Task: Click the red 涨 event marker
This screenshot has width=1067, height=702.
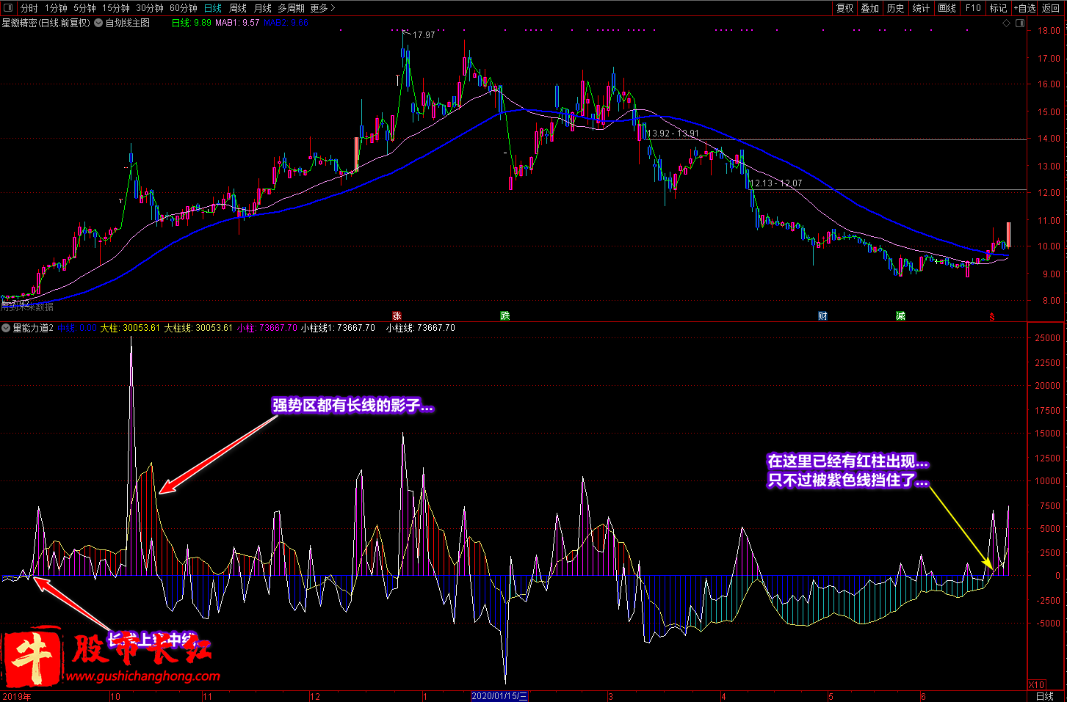Action: tap(397, 316)
